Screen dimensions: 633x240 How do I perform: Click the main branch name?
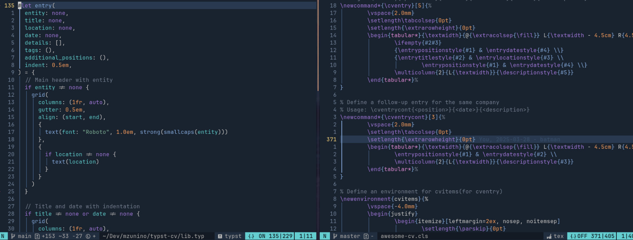pyautogui.click(x=25, y=236)
